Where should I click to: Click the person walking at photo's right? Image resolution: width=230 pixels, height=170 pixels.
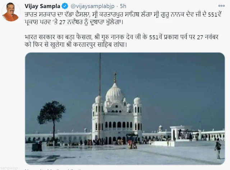coord(218,148)
